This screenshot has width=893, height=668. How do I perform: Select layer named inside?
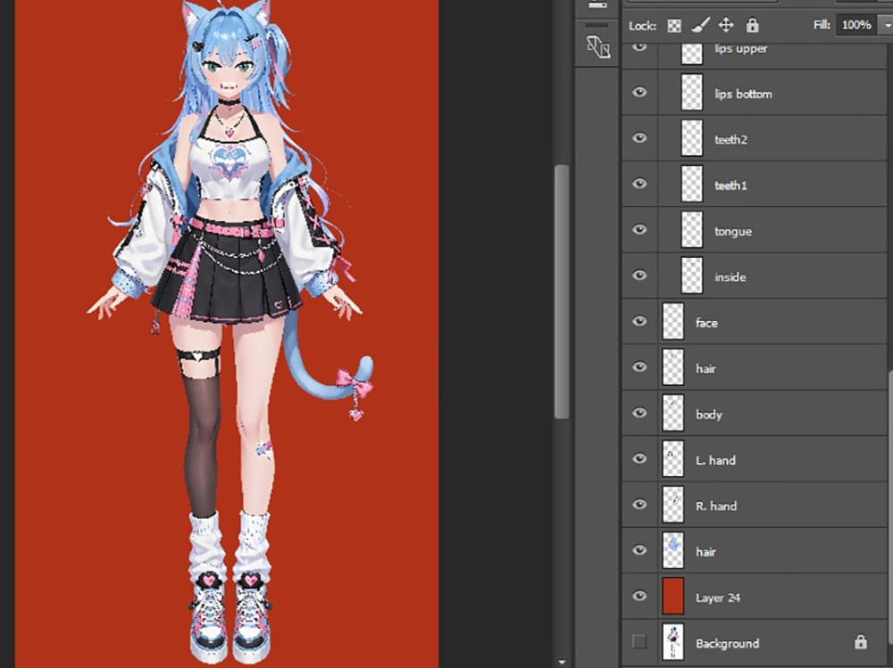click(730, 277)
